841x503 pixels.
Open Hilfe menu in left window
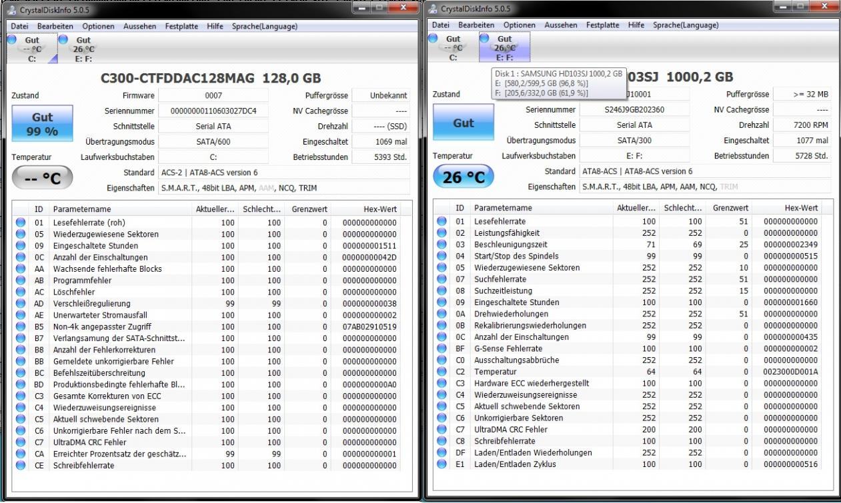click(215, 26)
